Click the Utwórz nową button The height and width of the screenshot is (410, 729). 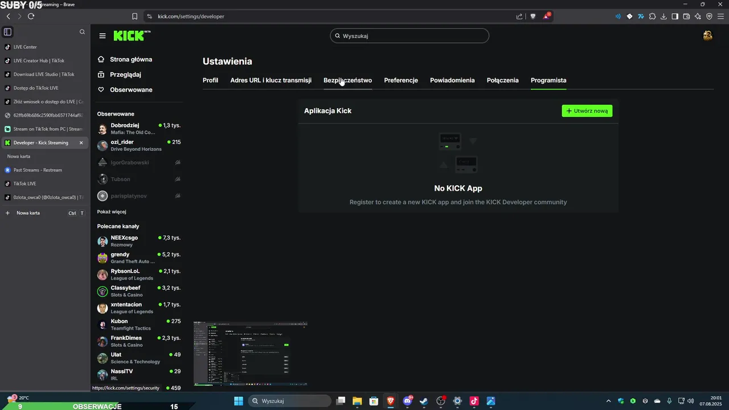point(587,111)
